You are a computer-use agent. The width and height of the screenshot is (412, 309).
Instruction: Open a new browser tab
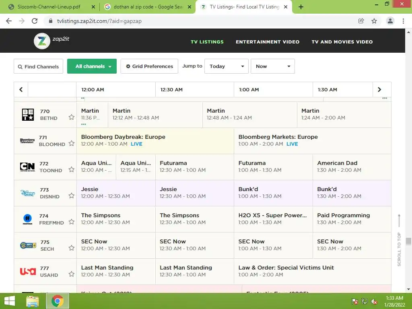[301, 7]
